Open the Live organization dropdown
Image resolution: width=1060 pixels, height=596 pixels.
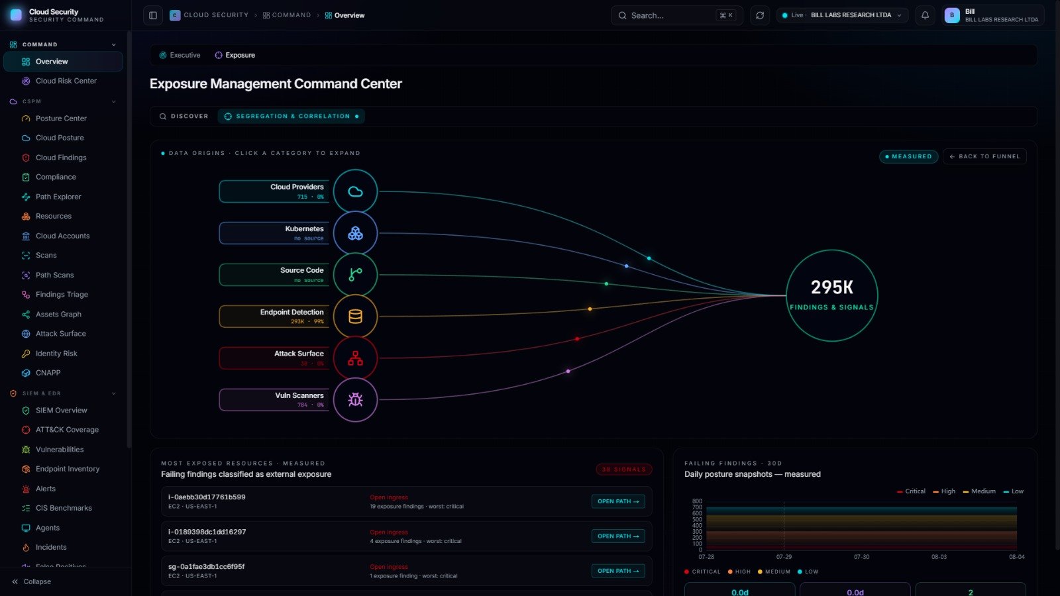click(x=842, y=15)
